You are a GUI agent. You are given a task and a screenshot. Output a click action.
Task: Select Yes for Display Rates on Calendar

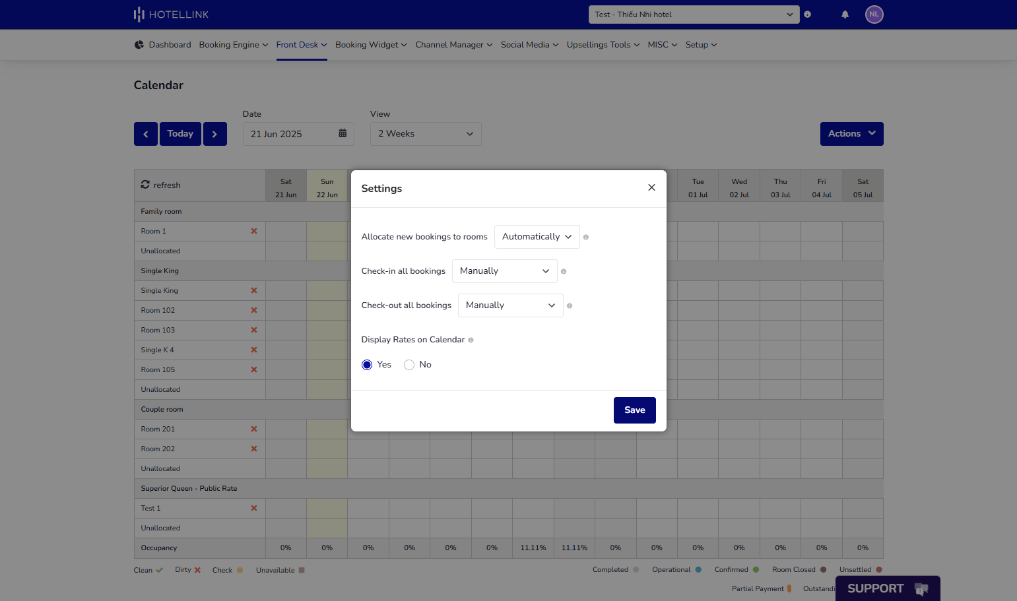click(x=367, y=365)
